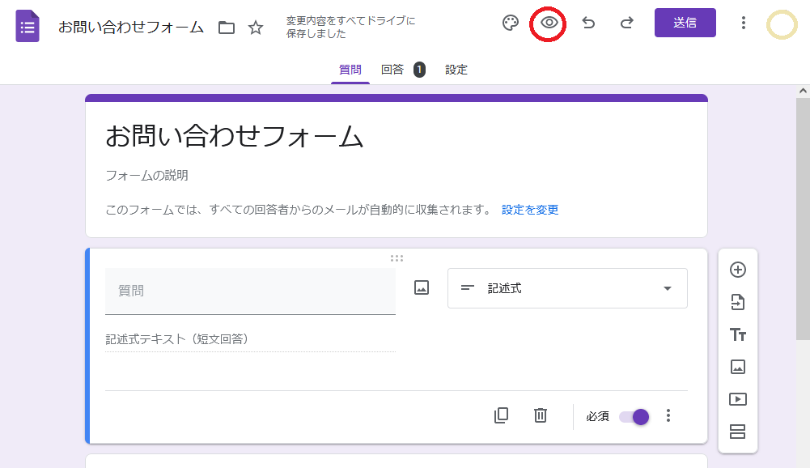The width and height of the screenshot is (810, 468).
Task: Add a new section
Action: [738, 432]
